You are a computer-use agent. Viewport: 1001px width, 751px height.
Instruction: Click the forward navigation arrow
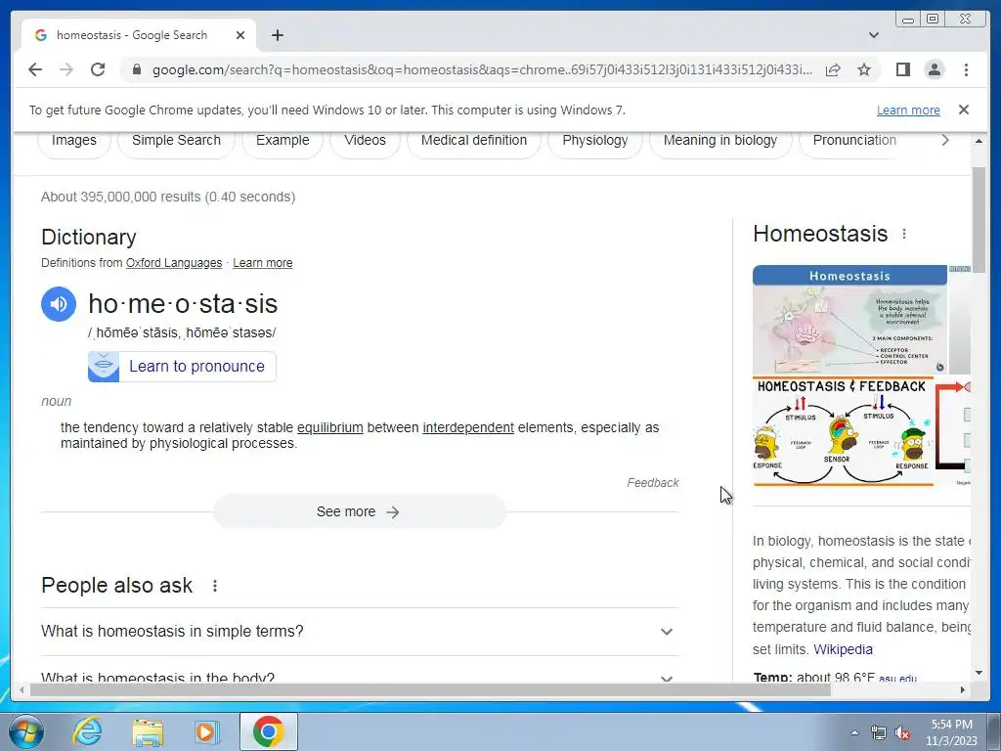tap(66, 69)
